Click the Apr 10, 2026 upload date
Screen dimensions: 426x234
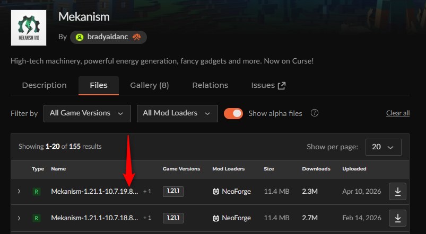(362, 192)
